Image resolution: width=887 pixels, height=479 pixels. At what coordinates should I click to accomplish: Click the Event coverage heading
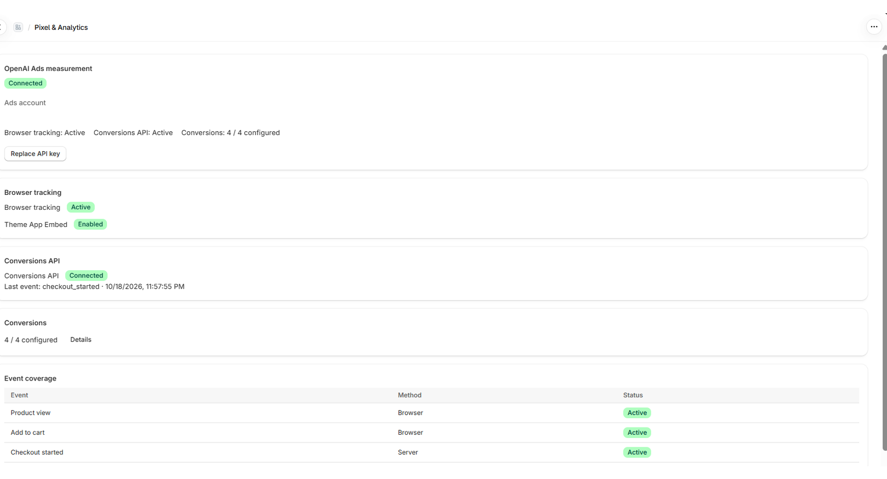(30, 379)
